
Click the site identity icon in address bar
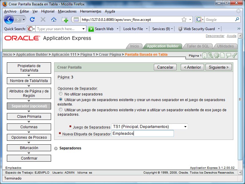(x=76, y=19)
